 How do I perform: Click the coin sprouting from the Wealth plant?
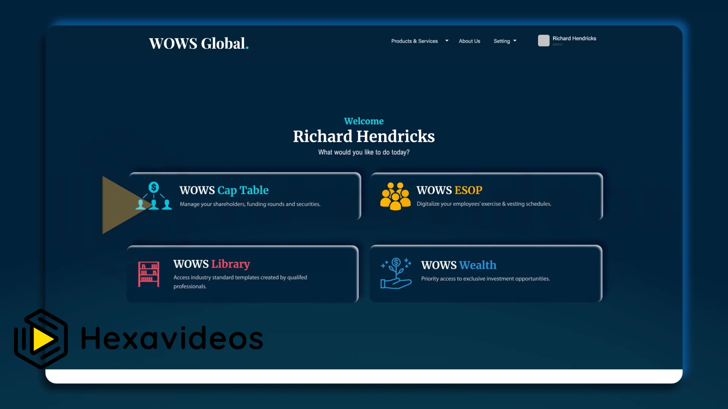click(396, 262)
